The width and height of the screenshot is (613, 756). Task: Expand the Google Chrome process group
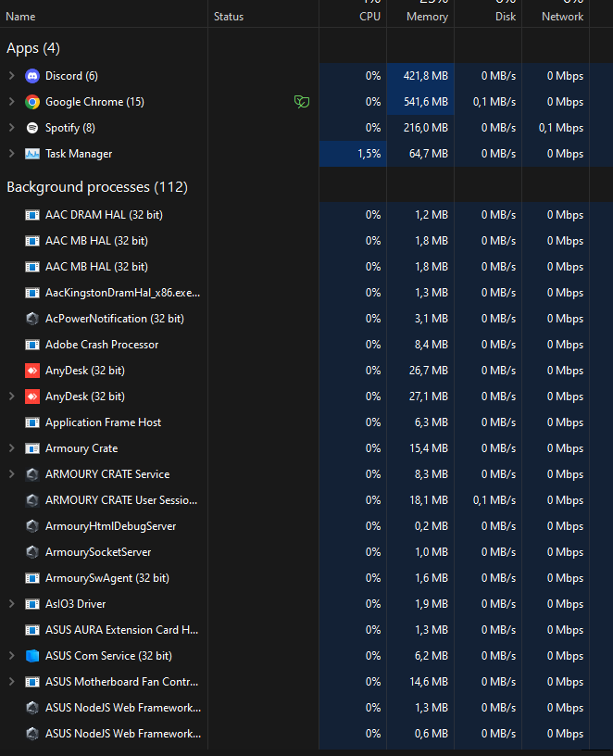click(x=11, y=102)
